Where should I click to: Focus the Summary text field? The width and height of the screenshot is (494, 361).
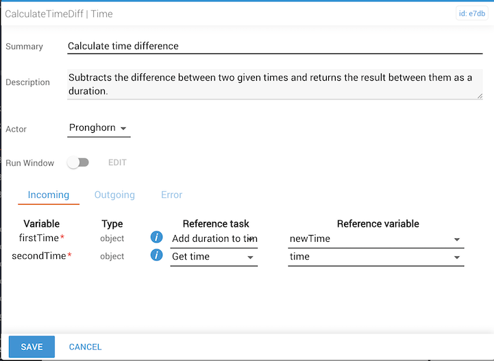(274, 46)
